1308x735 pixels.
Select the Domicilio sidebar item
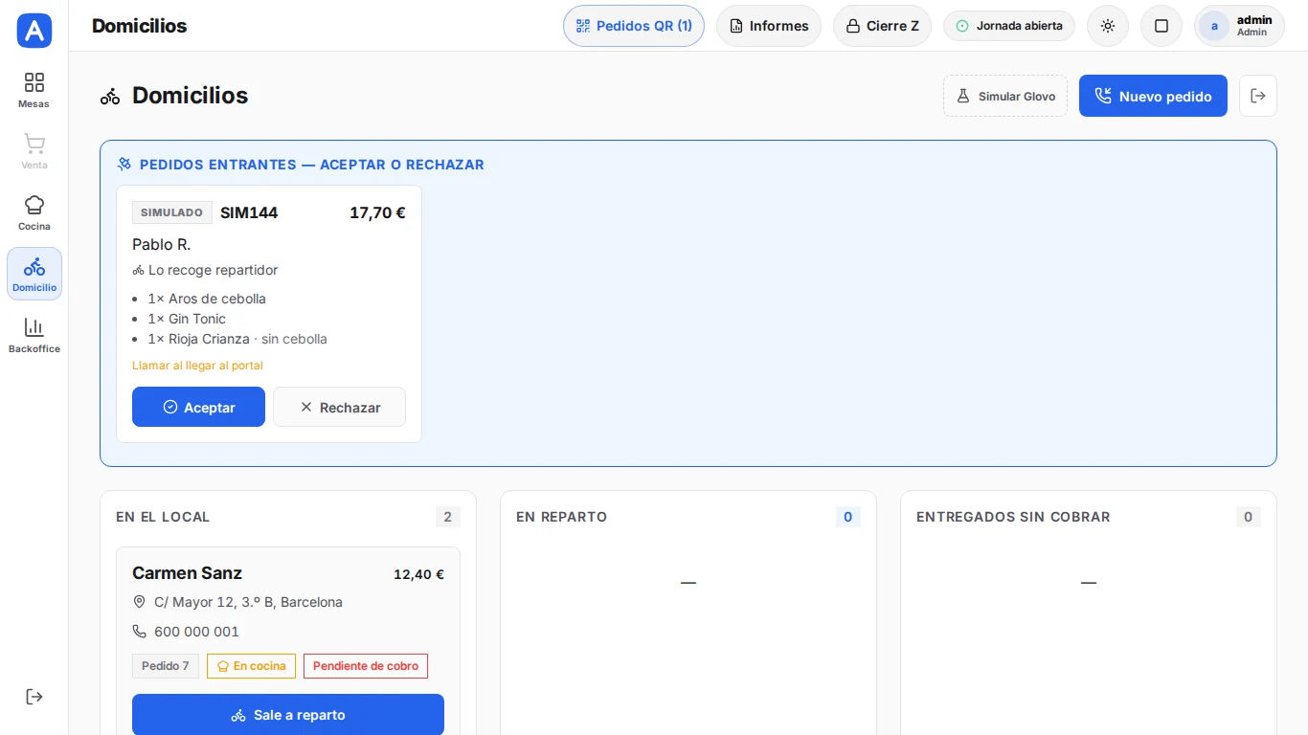pos(34,274)
